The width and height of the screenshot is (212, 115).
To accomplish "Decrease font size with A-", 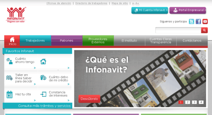I will point(133,3).
